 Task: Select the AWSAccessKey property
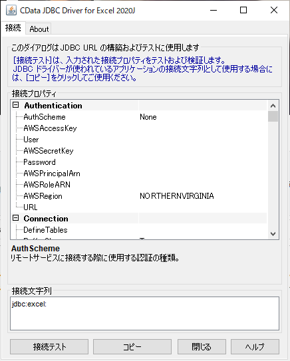tap(50, 128)
